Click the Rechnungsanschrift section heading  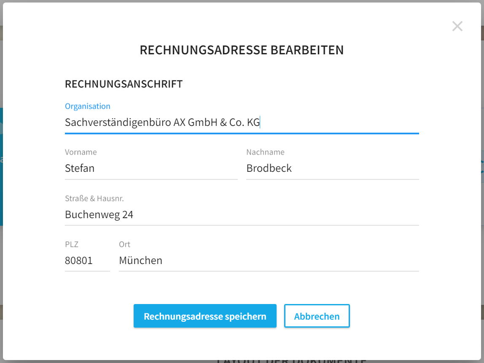pyautogui.click(x=124, y=84)
